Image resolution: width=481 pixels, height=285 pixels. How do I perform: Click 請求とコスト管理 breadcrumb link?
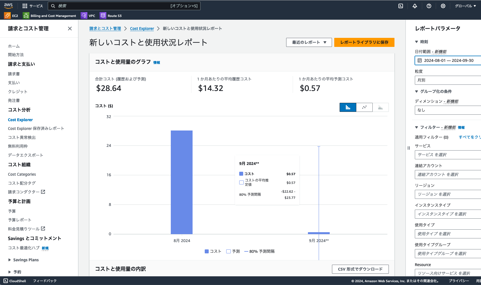coord(105,29)
